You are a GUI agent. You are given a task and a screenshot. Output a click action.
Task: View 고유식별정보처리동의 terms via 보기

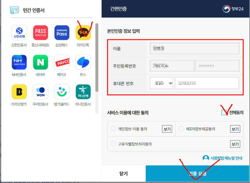pyautogui.click(x=235, y=144)
